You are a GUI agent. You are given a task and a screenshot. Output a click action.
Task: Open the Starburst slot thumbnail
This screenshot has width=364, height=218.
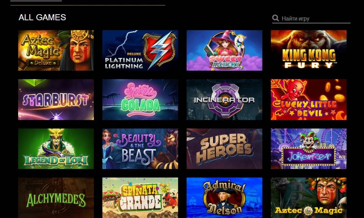click(x=56, y=100)
